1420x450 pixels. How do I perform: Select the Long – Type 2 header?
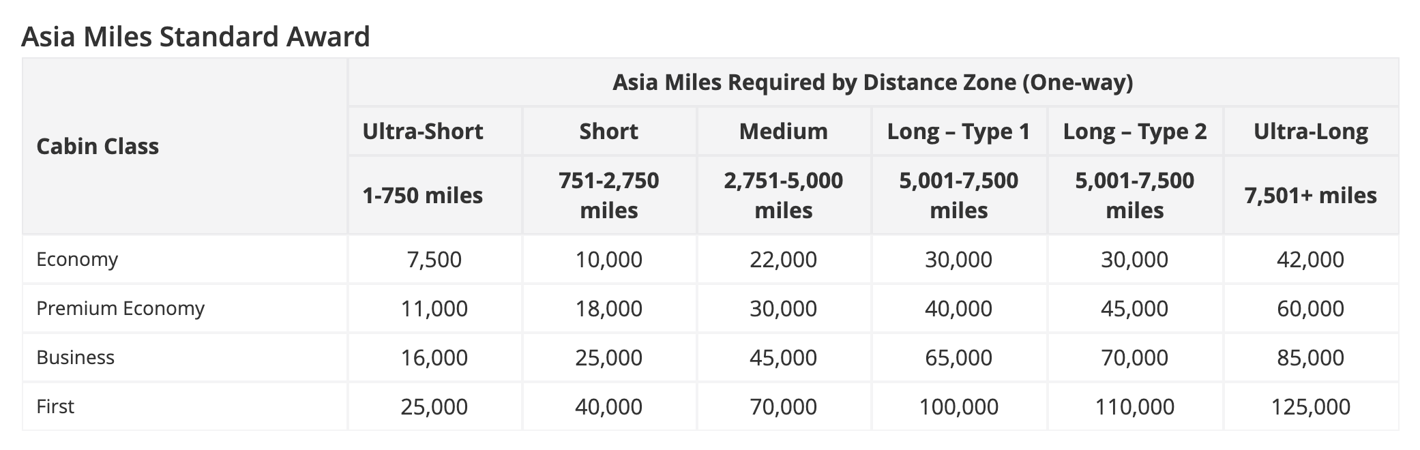coord(1134,131)
